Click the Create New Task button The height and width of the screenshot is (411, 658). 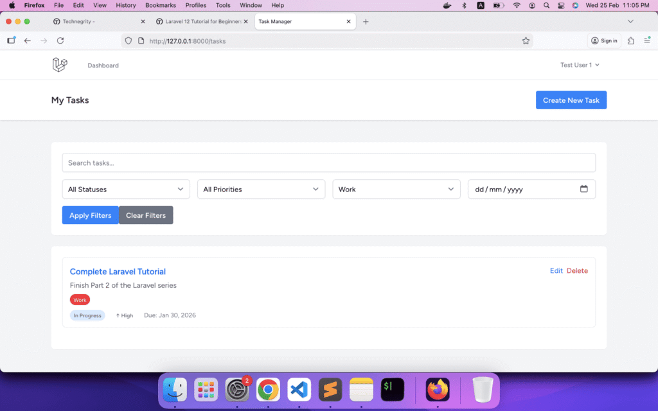(x=571, y=100)
